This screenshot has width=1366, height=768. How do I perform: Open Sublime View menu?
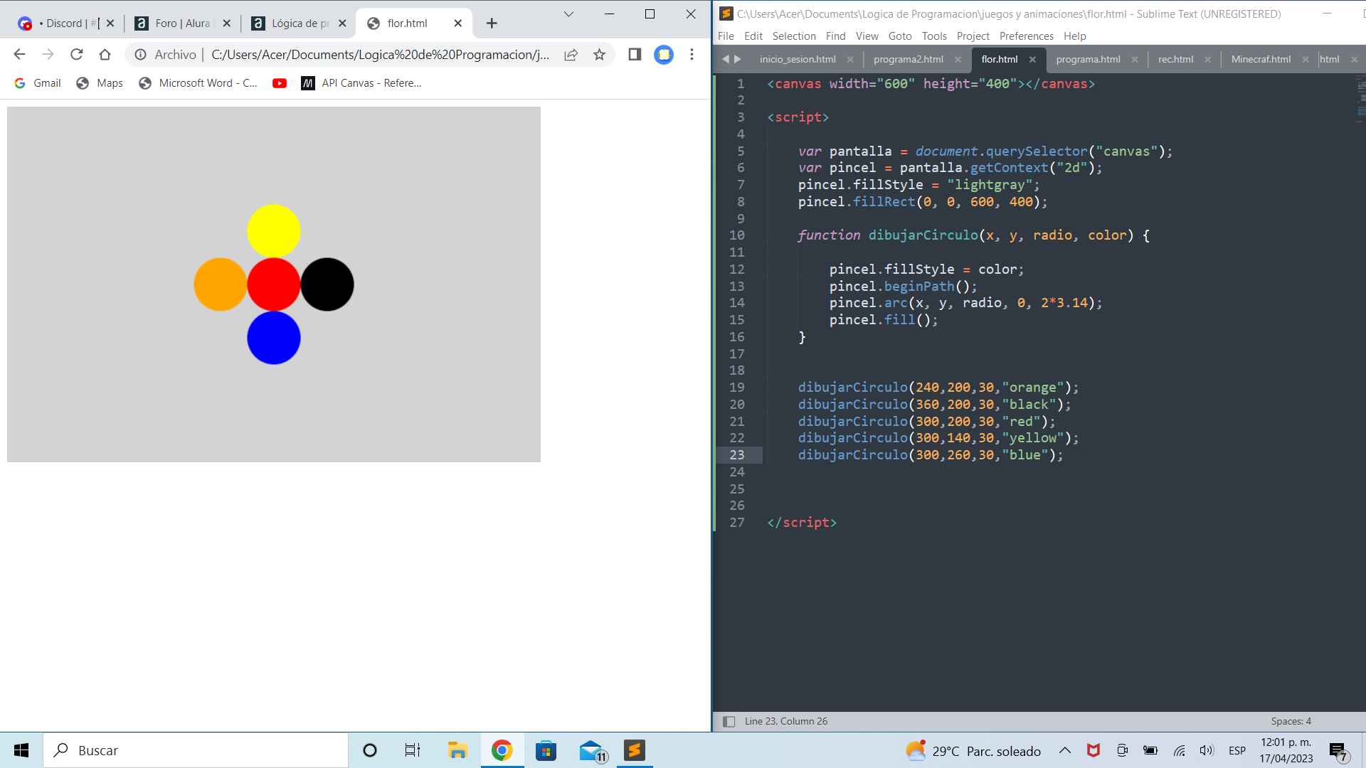click(x=867, y=36)
